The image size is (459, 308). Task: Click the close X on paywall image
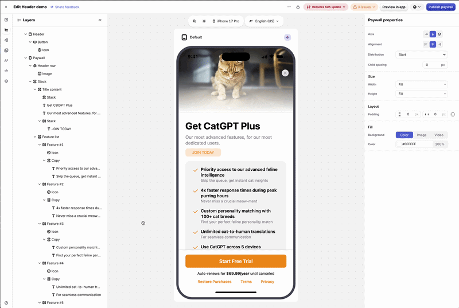pyautogui.click(x=285, y=73)
